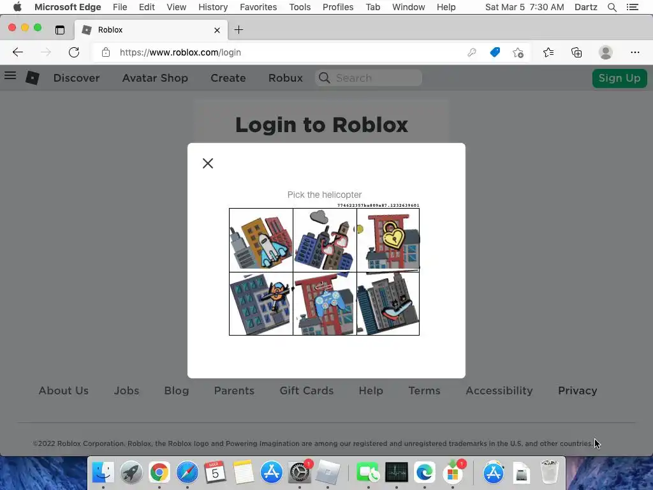The image size is (653, 490).
Task: Open the Edge profile avatar
Action: (605, 52)
